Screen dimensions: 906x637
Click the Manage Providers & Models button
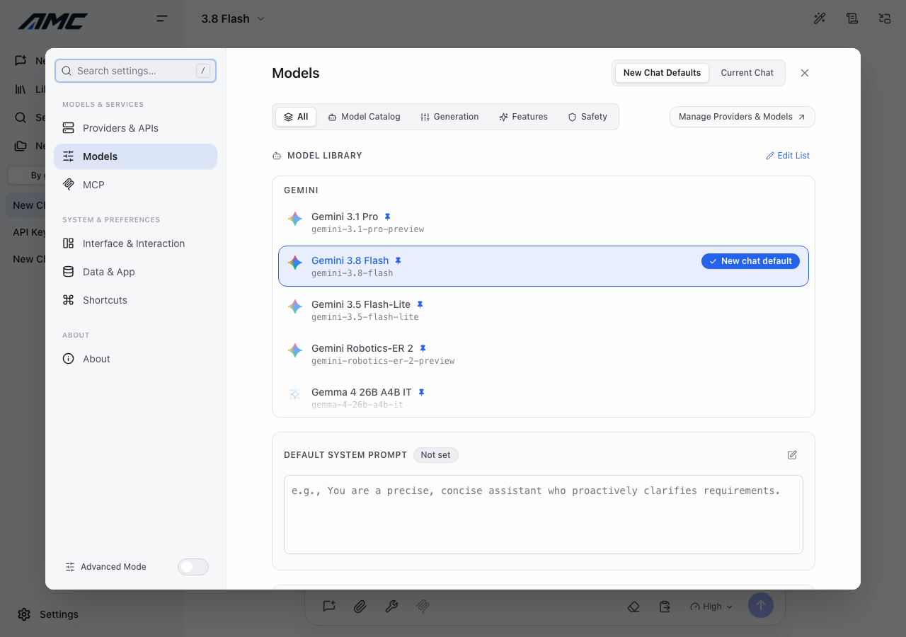tap(742, 117)
